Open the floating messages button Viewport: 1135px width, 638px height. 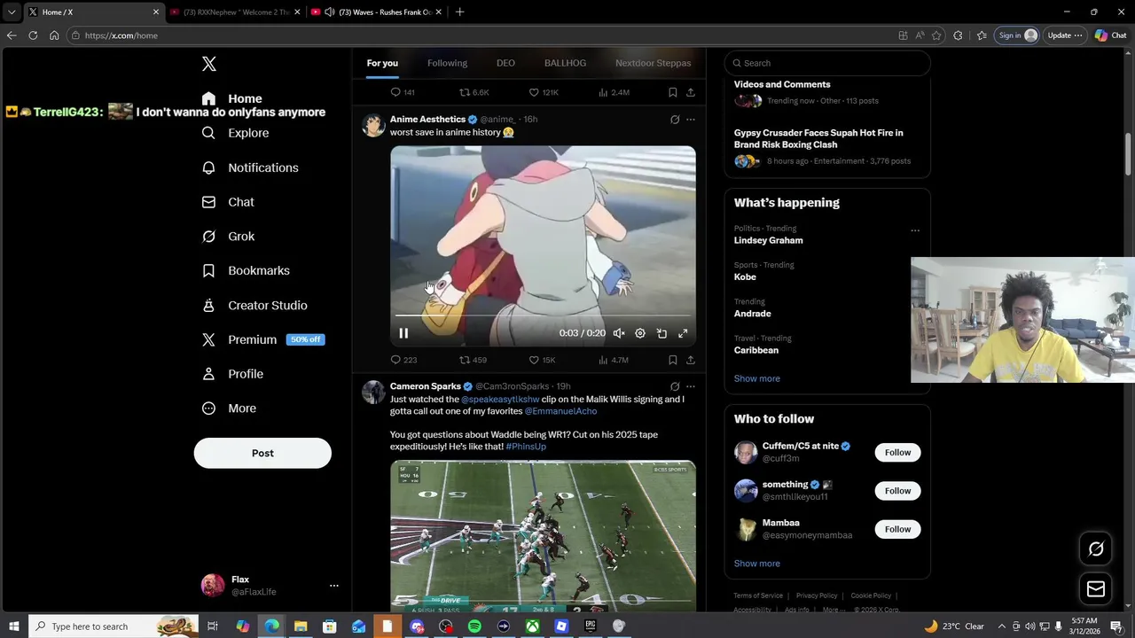point(1096,589)
